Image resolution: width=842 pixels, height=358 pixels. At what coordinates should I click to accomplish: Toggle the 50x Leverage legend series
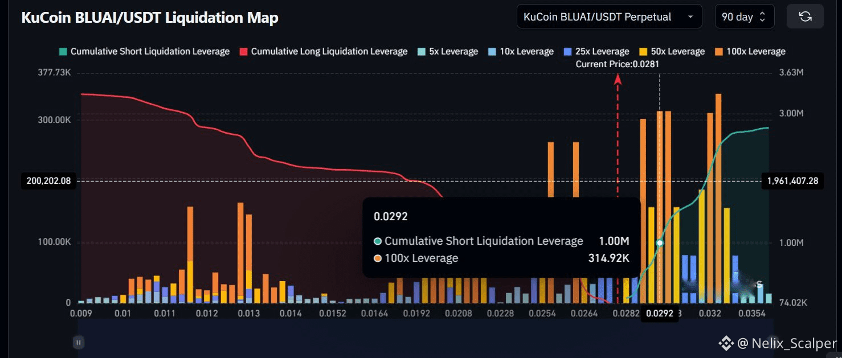point(672,51)
